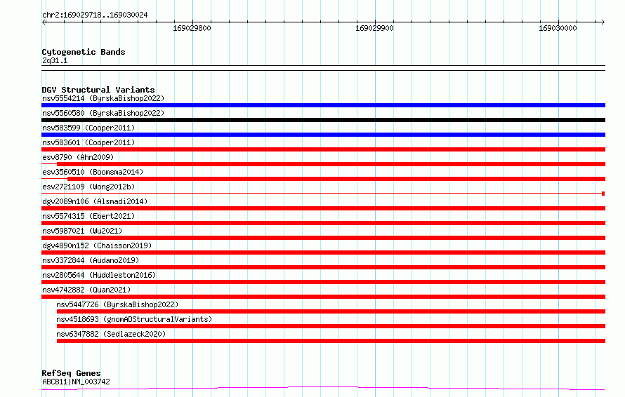Open the nsv583599 (Cooper2011) variant label

88,128
